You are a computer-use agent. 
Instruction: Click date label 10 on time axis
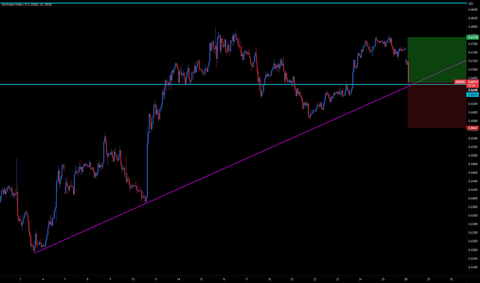click(133, 279)
